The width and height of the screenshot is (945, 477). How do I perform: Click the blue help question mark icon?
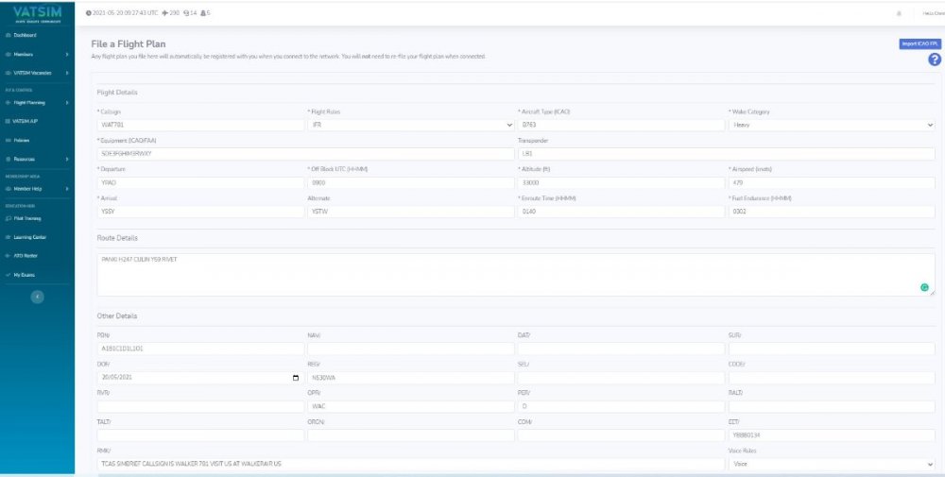935,60
